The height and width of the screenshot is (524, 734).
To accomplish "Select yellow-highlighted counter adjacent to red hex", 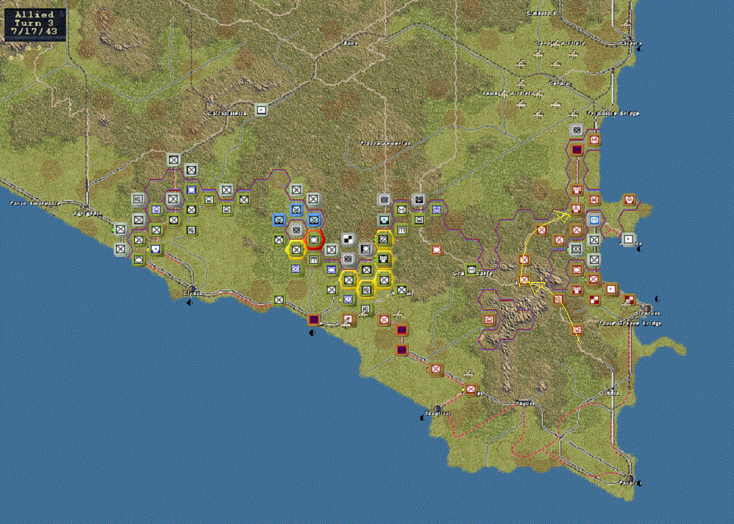I will pos(296,249).
